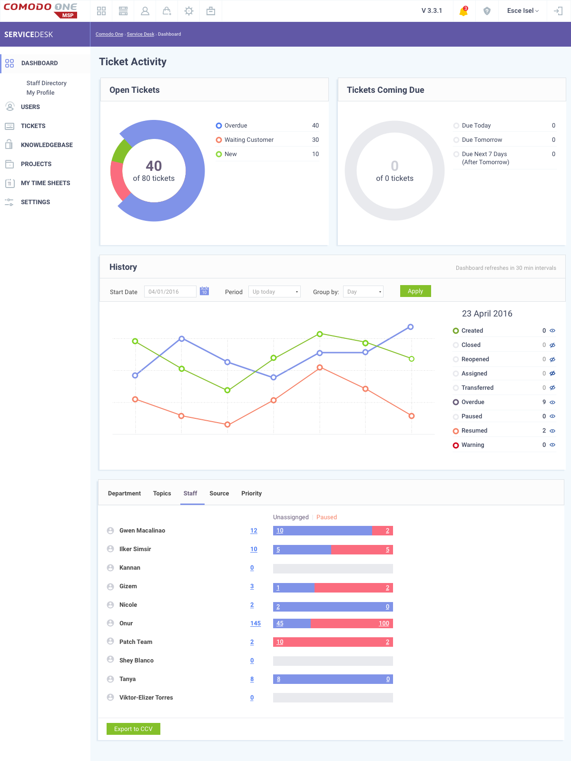Open the calendar date picker icon

pos(204,291)
